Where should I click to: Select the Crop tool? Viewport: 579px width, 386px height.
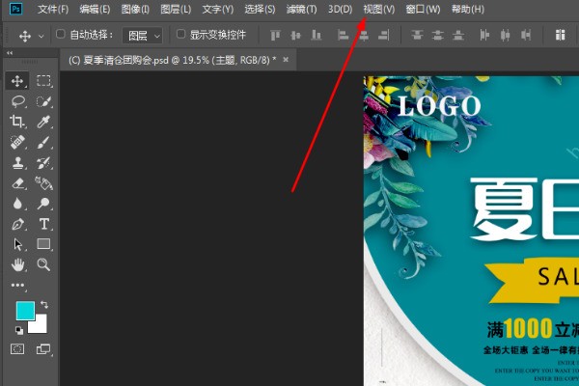coord(17,122)
